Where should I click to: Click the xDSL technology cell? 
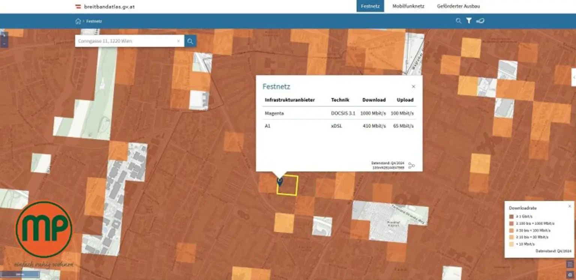336,126
